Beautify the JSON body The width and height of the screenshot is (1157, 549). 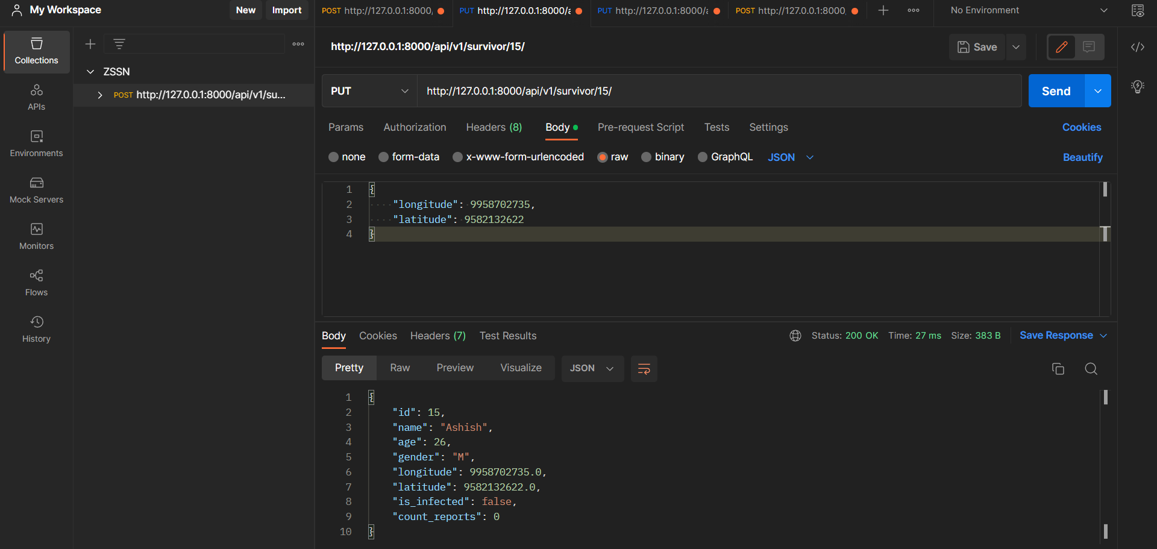1082,157
